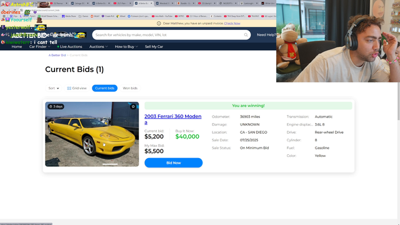Click the Yellow color value

[320, 156]
